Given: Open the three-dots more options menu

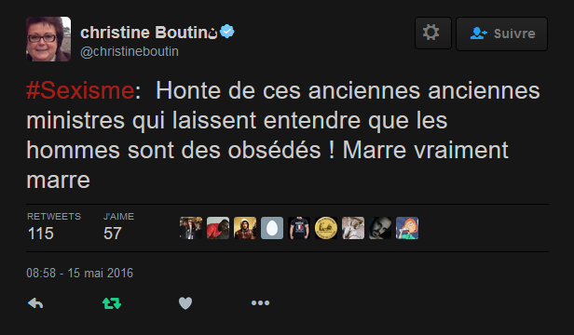Looking at the screenshot, I should 260,302.
